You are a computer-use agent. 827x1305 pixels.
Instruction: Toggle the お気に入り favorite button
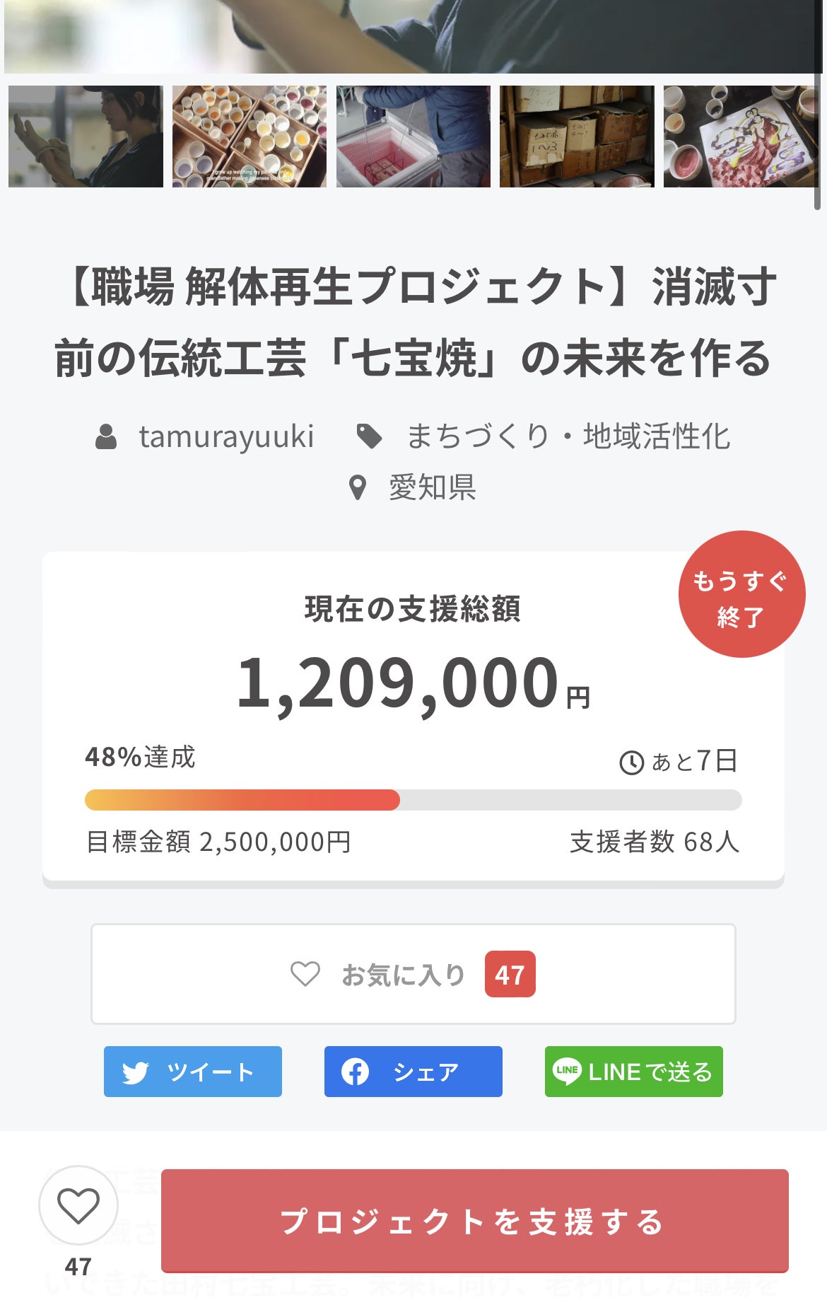pos(413,974)
